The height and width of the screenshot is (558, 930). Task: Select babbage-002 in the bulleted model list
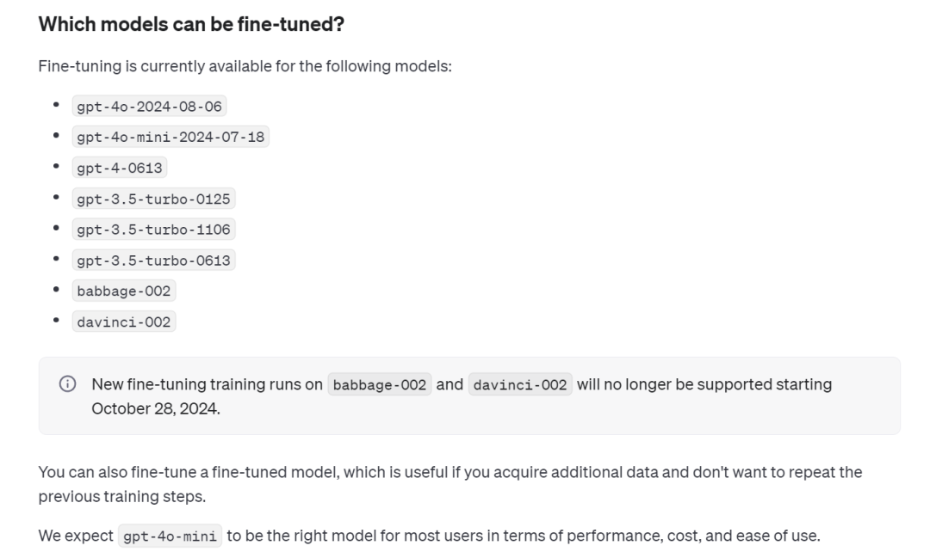pyautogui.click(x=124, y=291)
